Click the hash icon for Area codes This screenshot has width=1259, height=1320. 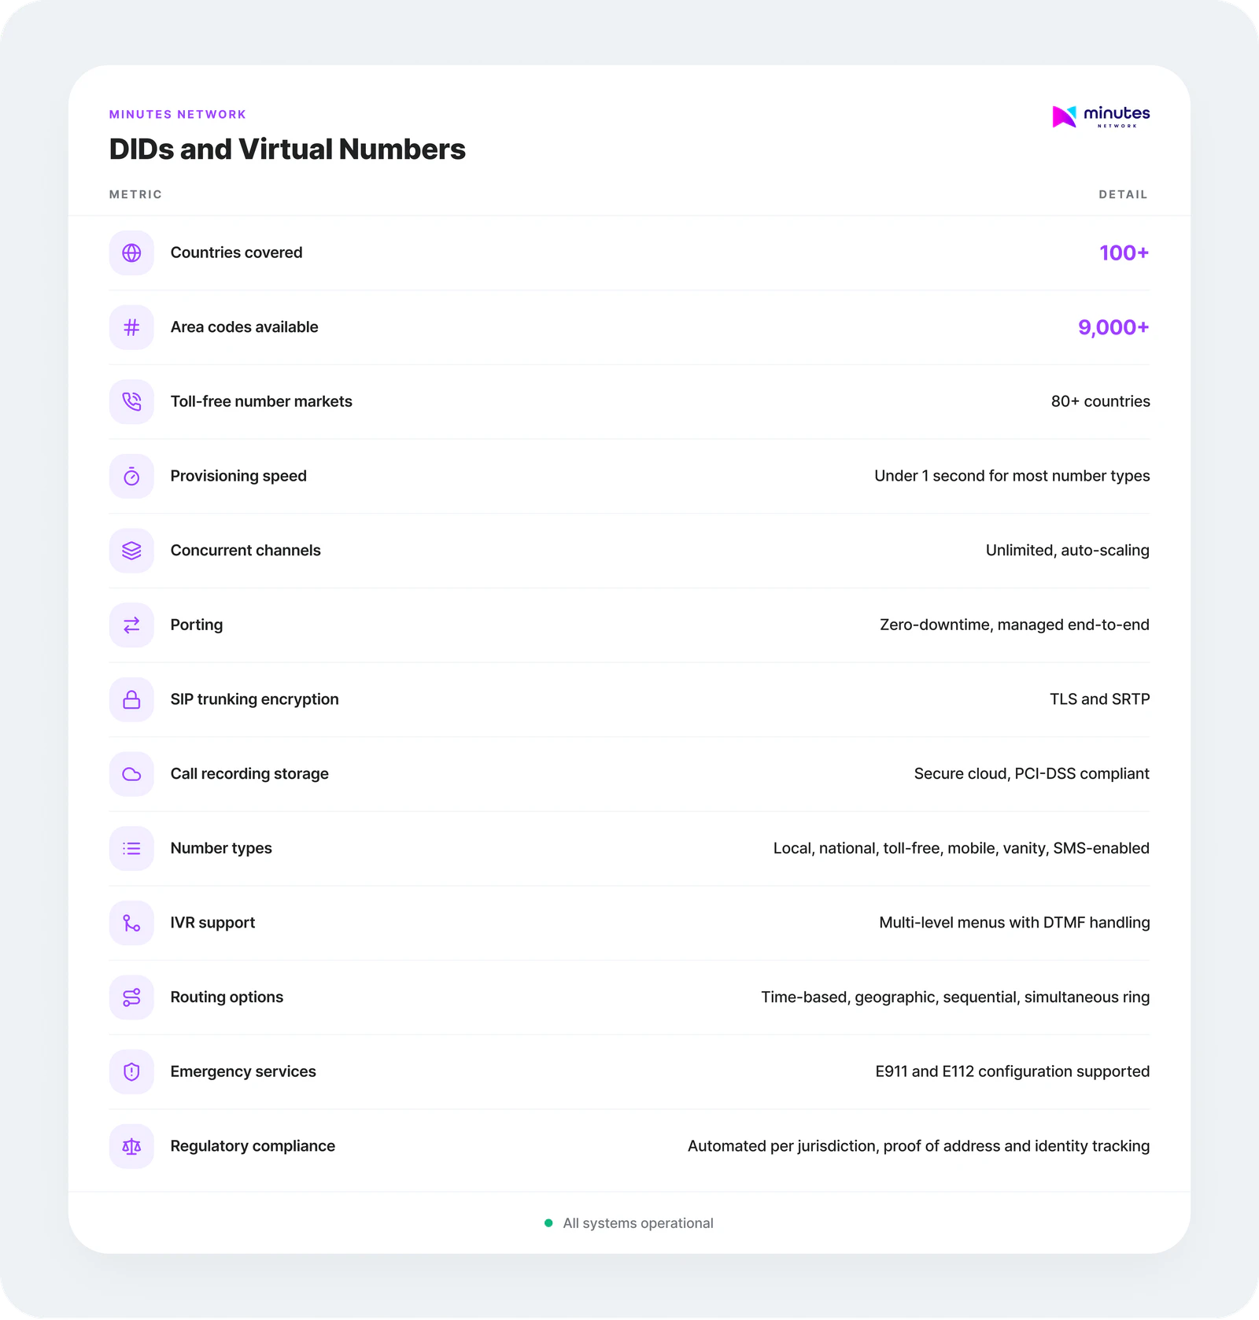(x=131, y=327)
